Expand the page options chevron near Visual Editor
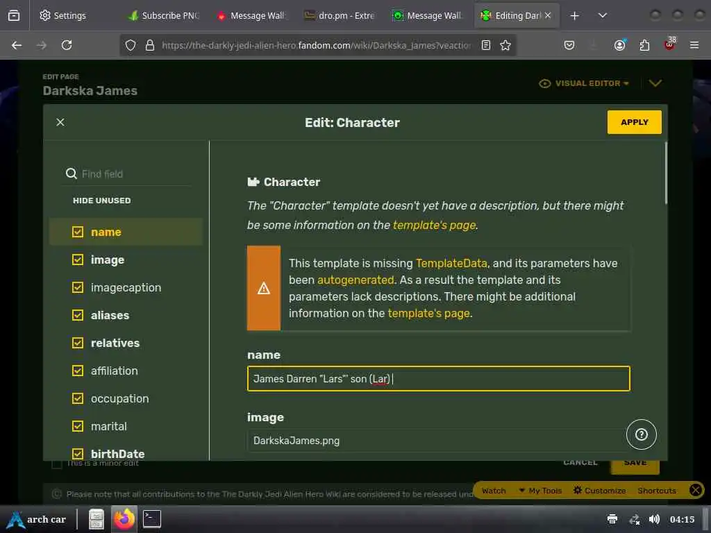The height and width of the screenshot is (533, 711). pos(655,83)
